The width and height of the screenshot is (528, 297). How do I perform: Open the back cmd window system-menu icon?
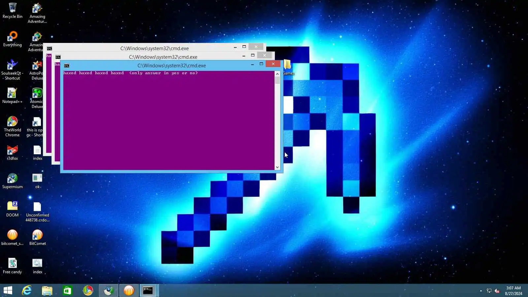point(49,49)
